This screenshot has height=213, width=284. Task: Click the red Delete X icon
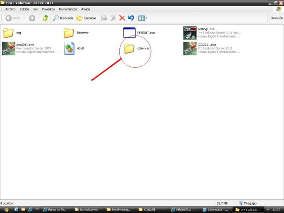click(x=122, y=18)
